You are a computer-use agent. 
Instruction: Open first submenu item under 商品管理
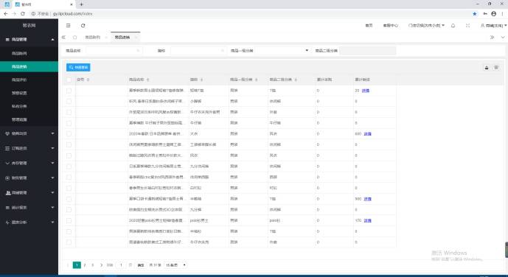coord(29,53)
